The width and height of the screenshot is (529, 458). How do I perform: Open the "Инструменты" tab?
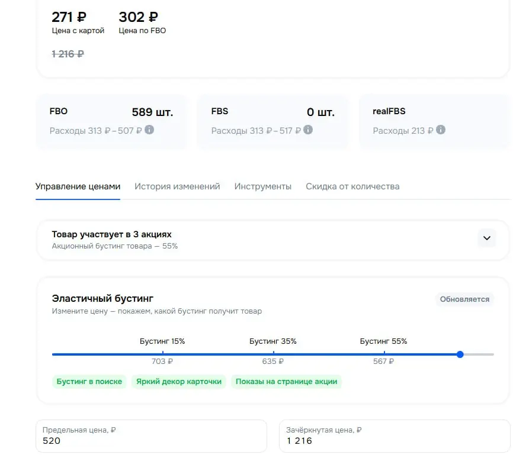tap(263, 186)
